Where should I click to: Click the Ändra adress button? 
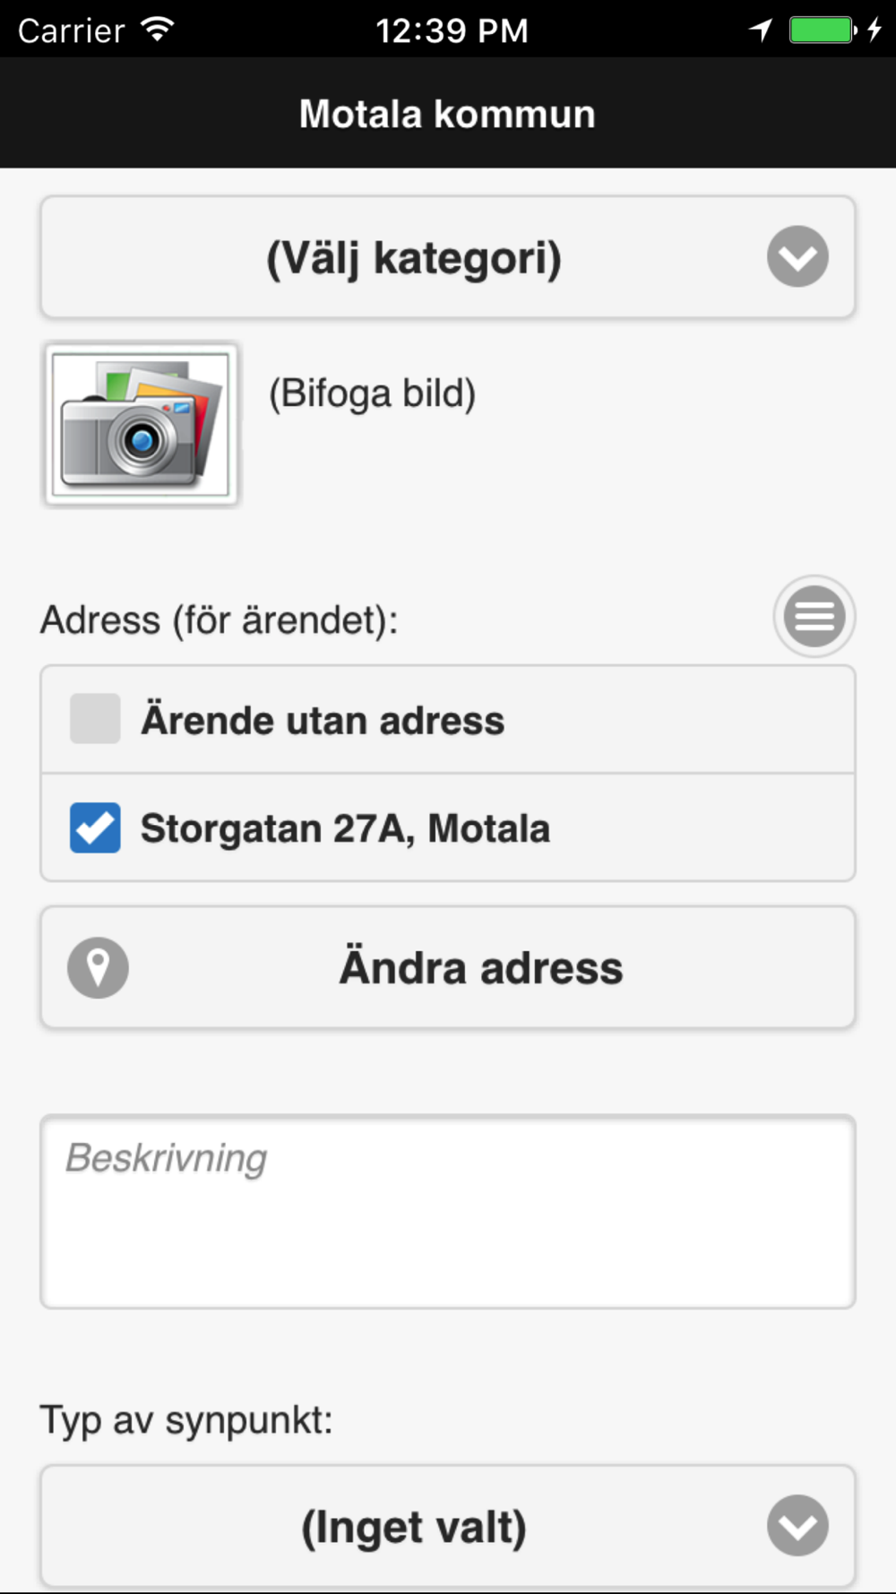[x=448, y=967]
